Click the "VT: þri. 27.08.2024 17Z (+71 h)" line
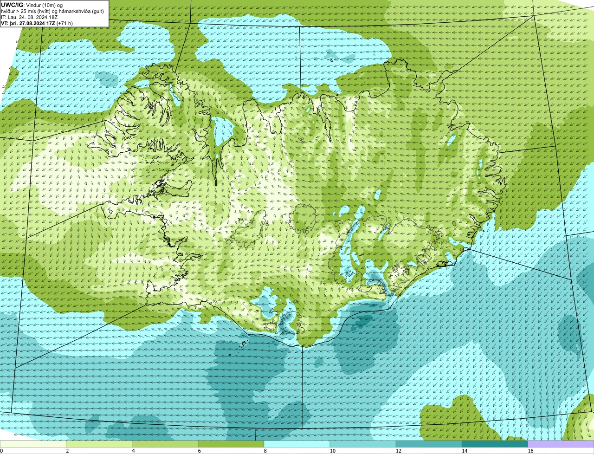594x454 pixels. 37,23
